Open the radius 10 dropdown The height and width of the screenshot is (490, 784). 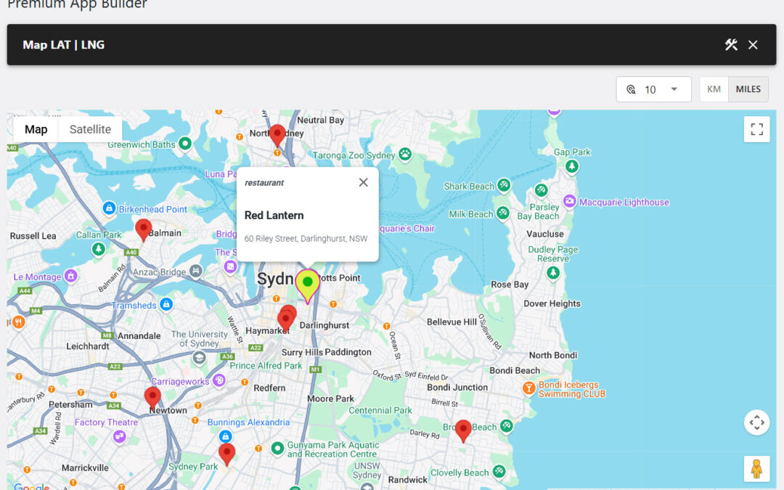pos(653,89)
